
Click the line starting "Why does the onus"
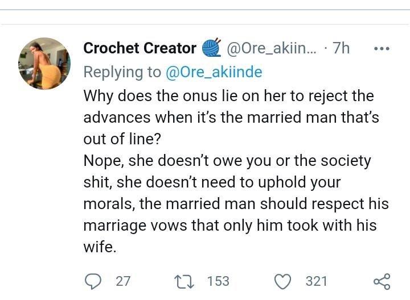(227, 95)
